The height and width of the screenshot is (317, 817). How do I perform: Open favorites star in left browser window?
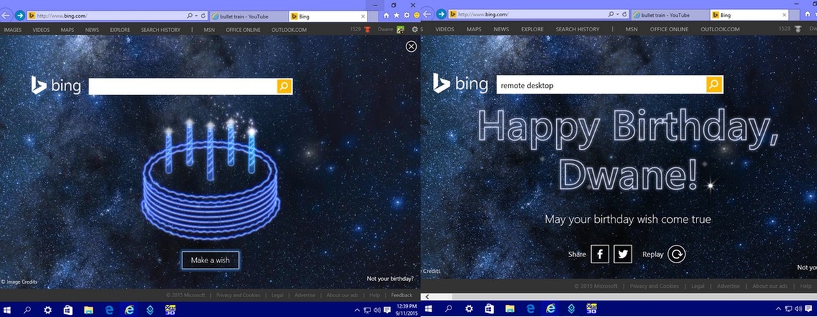pos(396,14)
